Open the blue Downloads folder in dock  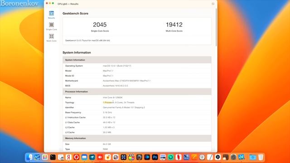253,157
